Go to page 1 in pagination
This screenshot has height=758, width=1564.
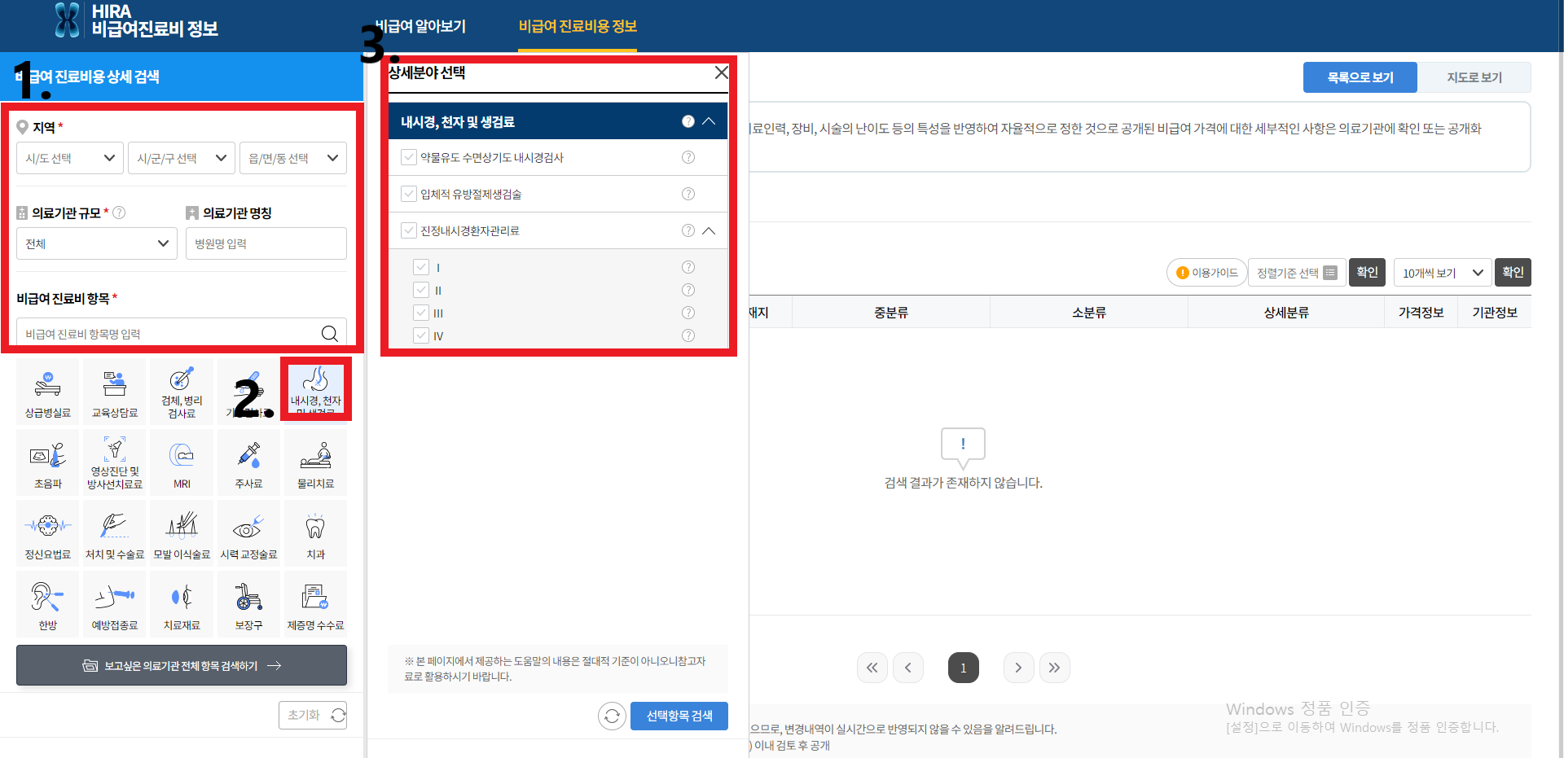pyautogui.click(x=963, y=668)
